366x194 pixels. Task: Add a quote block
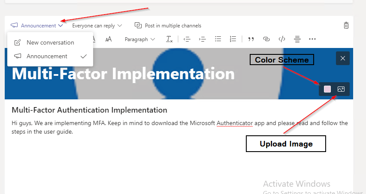[x=251, y=39]
